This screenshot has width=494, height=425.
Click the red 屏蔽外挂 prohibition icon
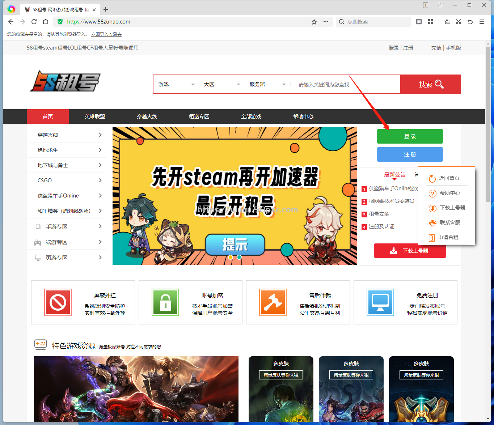pos(58,302)
